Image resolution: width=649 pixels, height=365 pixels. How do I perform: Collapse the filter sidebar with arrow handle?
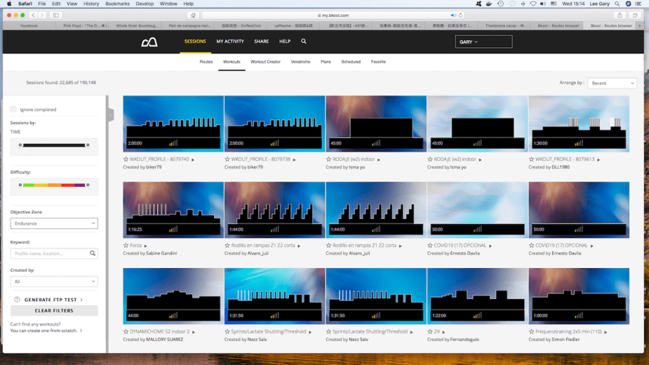click(x=111, y=116)
